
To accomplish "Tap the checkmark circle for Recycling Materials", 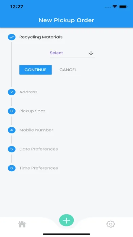I will (12, 37).
